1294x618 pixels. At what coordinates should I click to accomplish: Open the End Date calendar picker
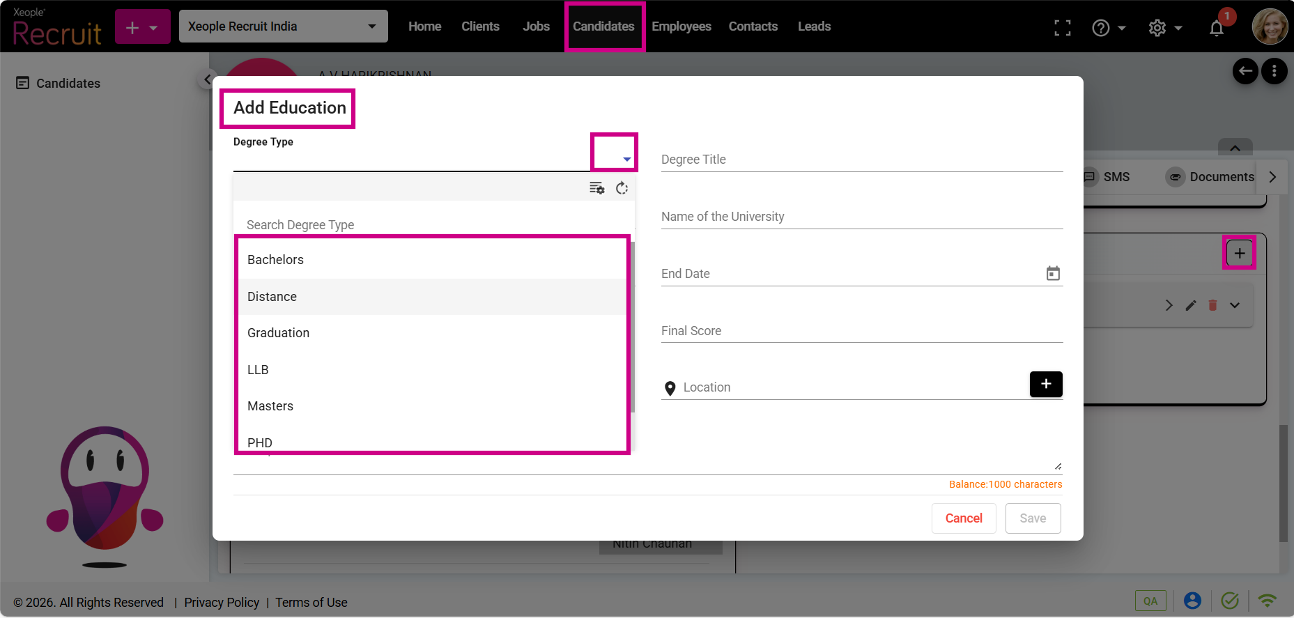(1052, 274)
